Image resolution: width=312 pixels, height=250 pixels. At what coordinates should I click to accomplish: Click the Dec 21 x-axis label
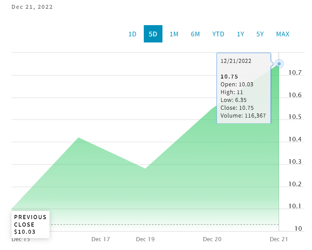coord(279,239)
